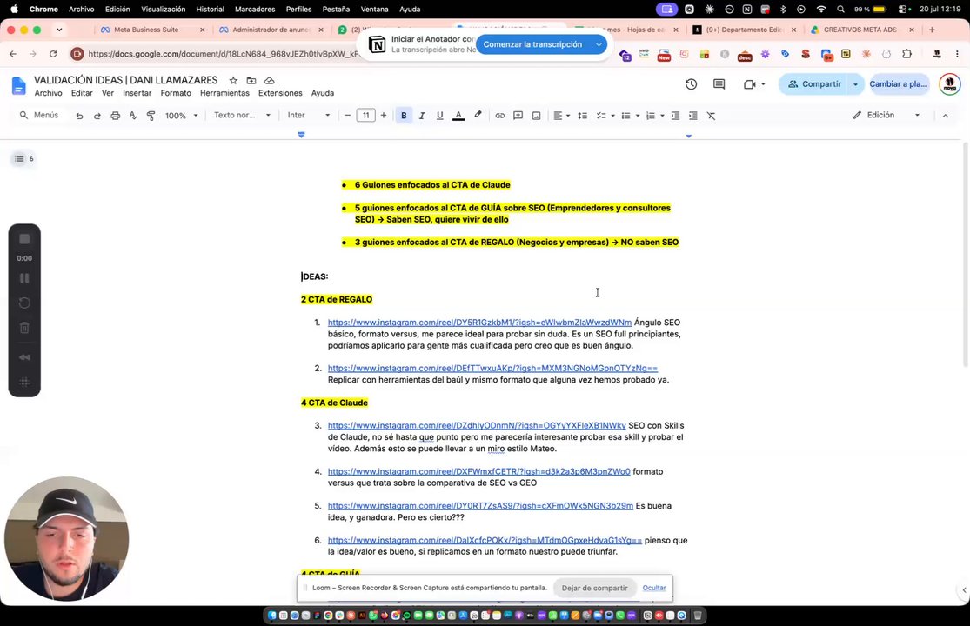Click Dejar de compartir button

(x=594, y=589)
